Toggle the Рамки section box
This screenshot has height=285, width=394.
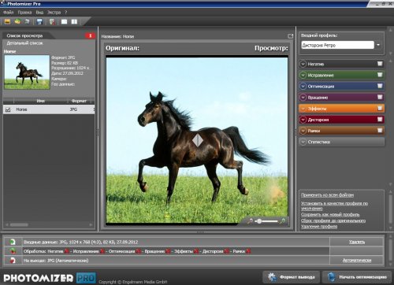coord(380,131)
